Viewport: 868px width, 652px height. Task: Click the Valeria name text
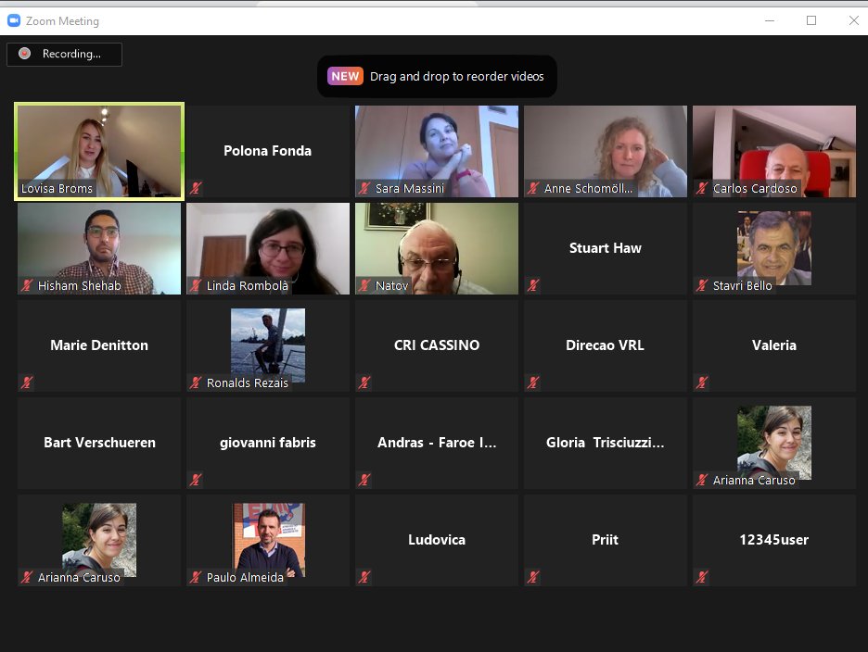coord(774,345)
